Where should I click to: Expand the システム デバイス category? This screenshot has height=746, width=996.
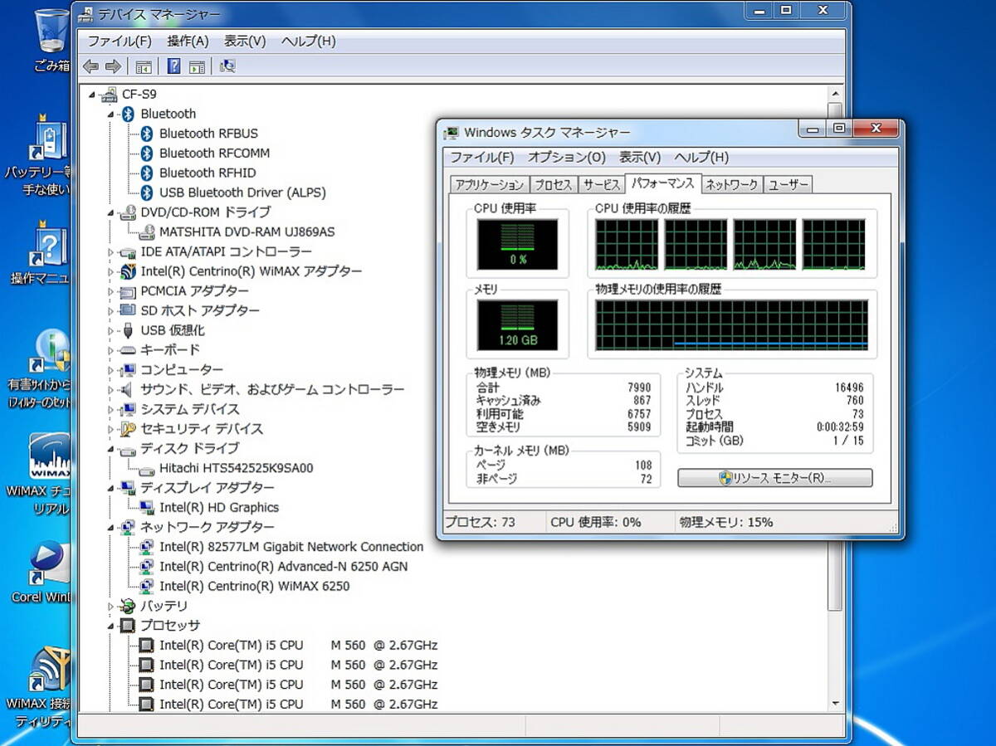[111, 410]
